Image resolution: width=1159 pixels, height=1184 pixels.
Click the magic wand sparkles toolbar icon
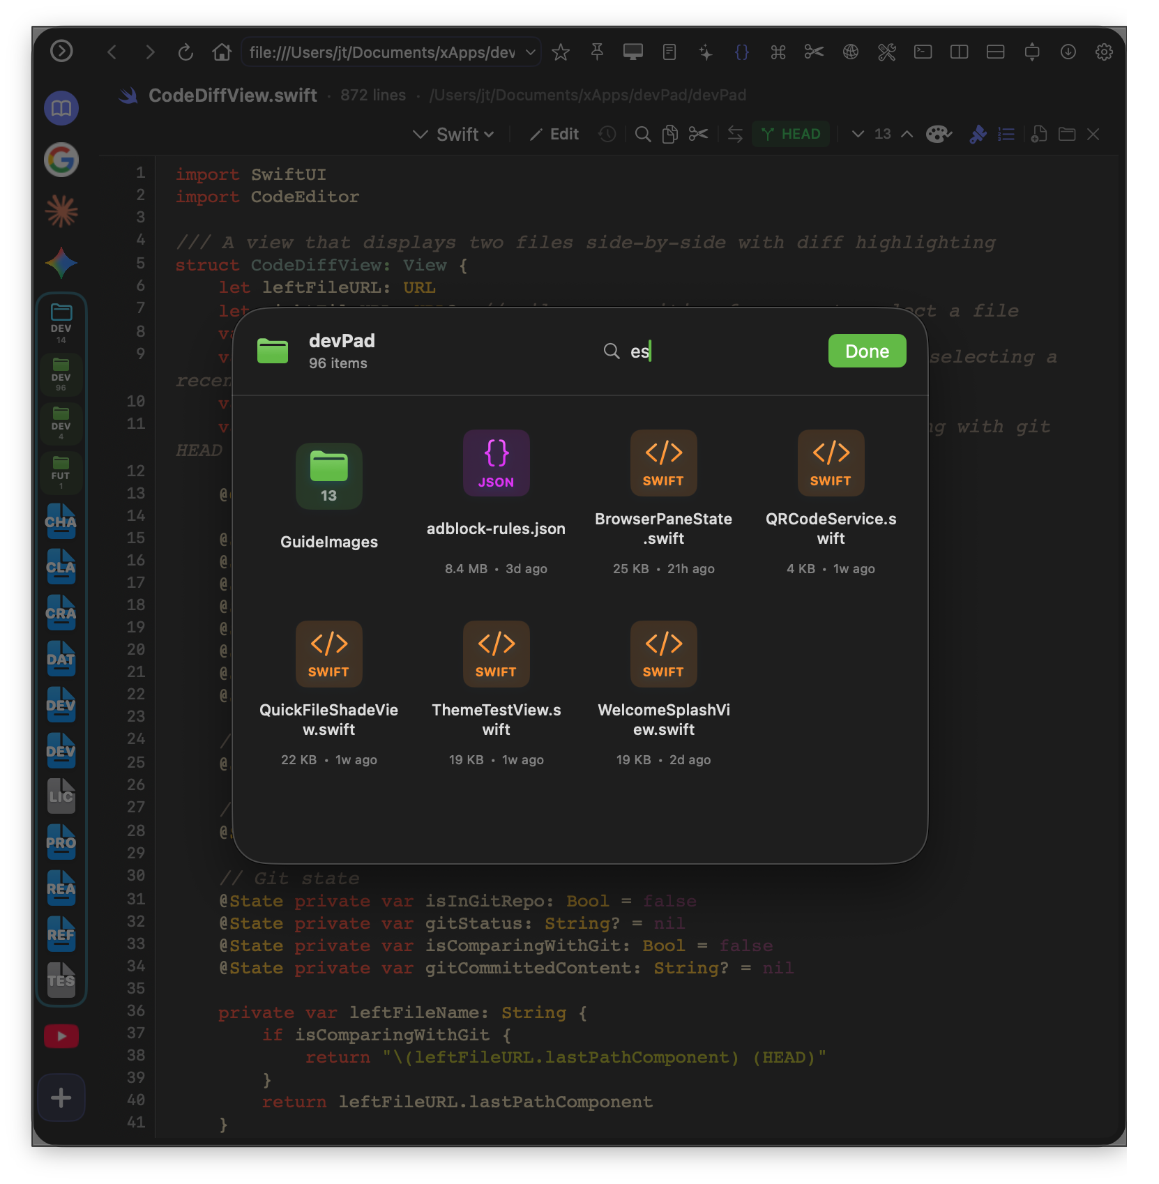706,52
